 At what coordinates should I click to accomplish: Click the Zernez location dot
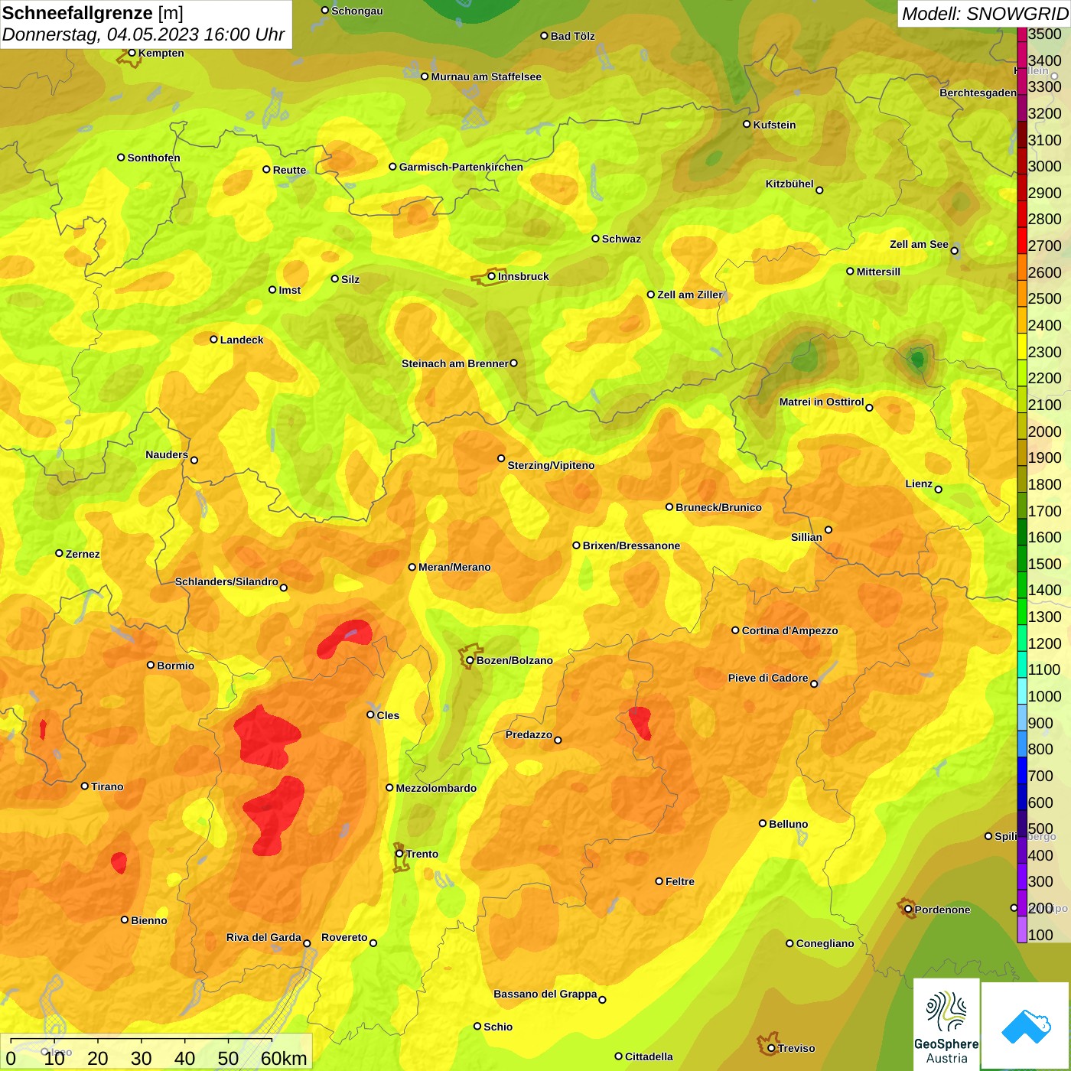[59, 553]
